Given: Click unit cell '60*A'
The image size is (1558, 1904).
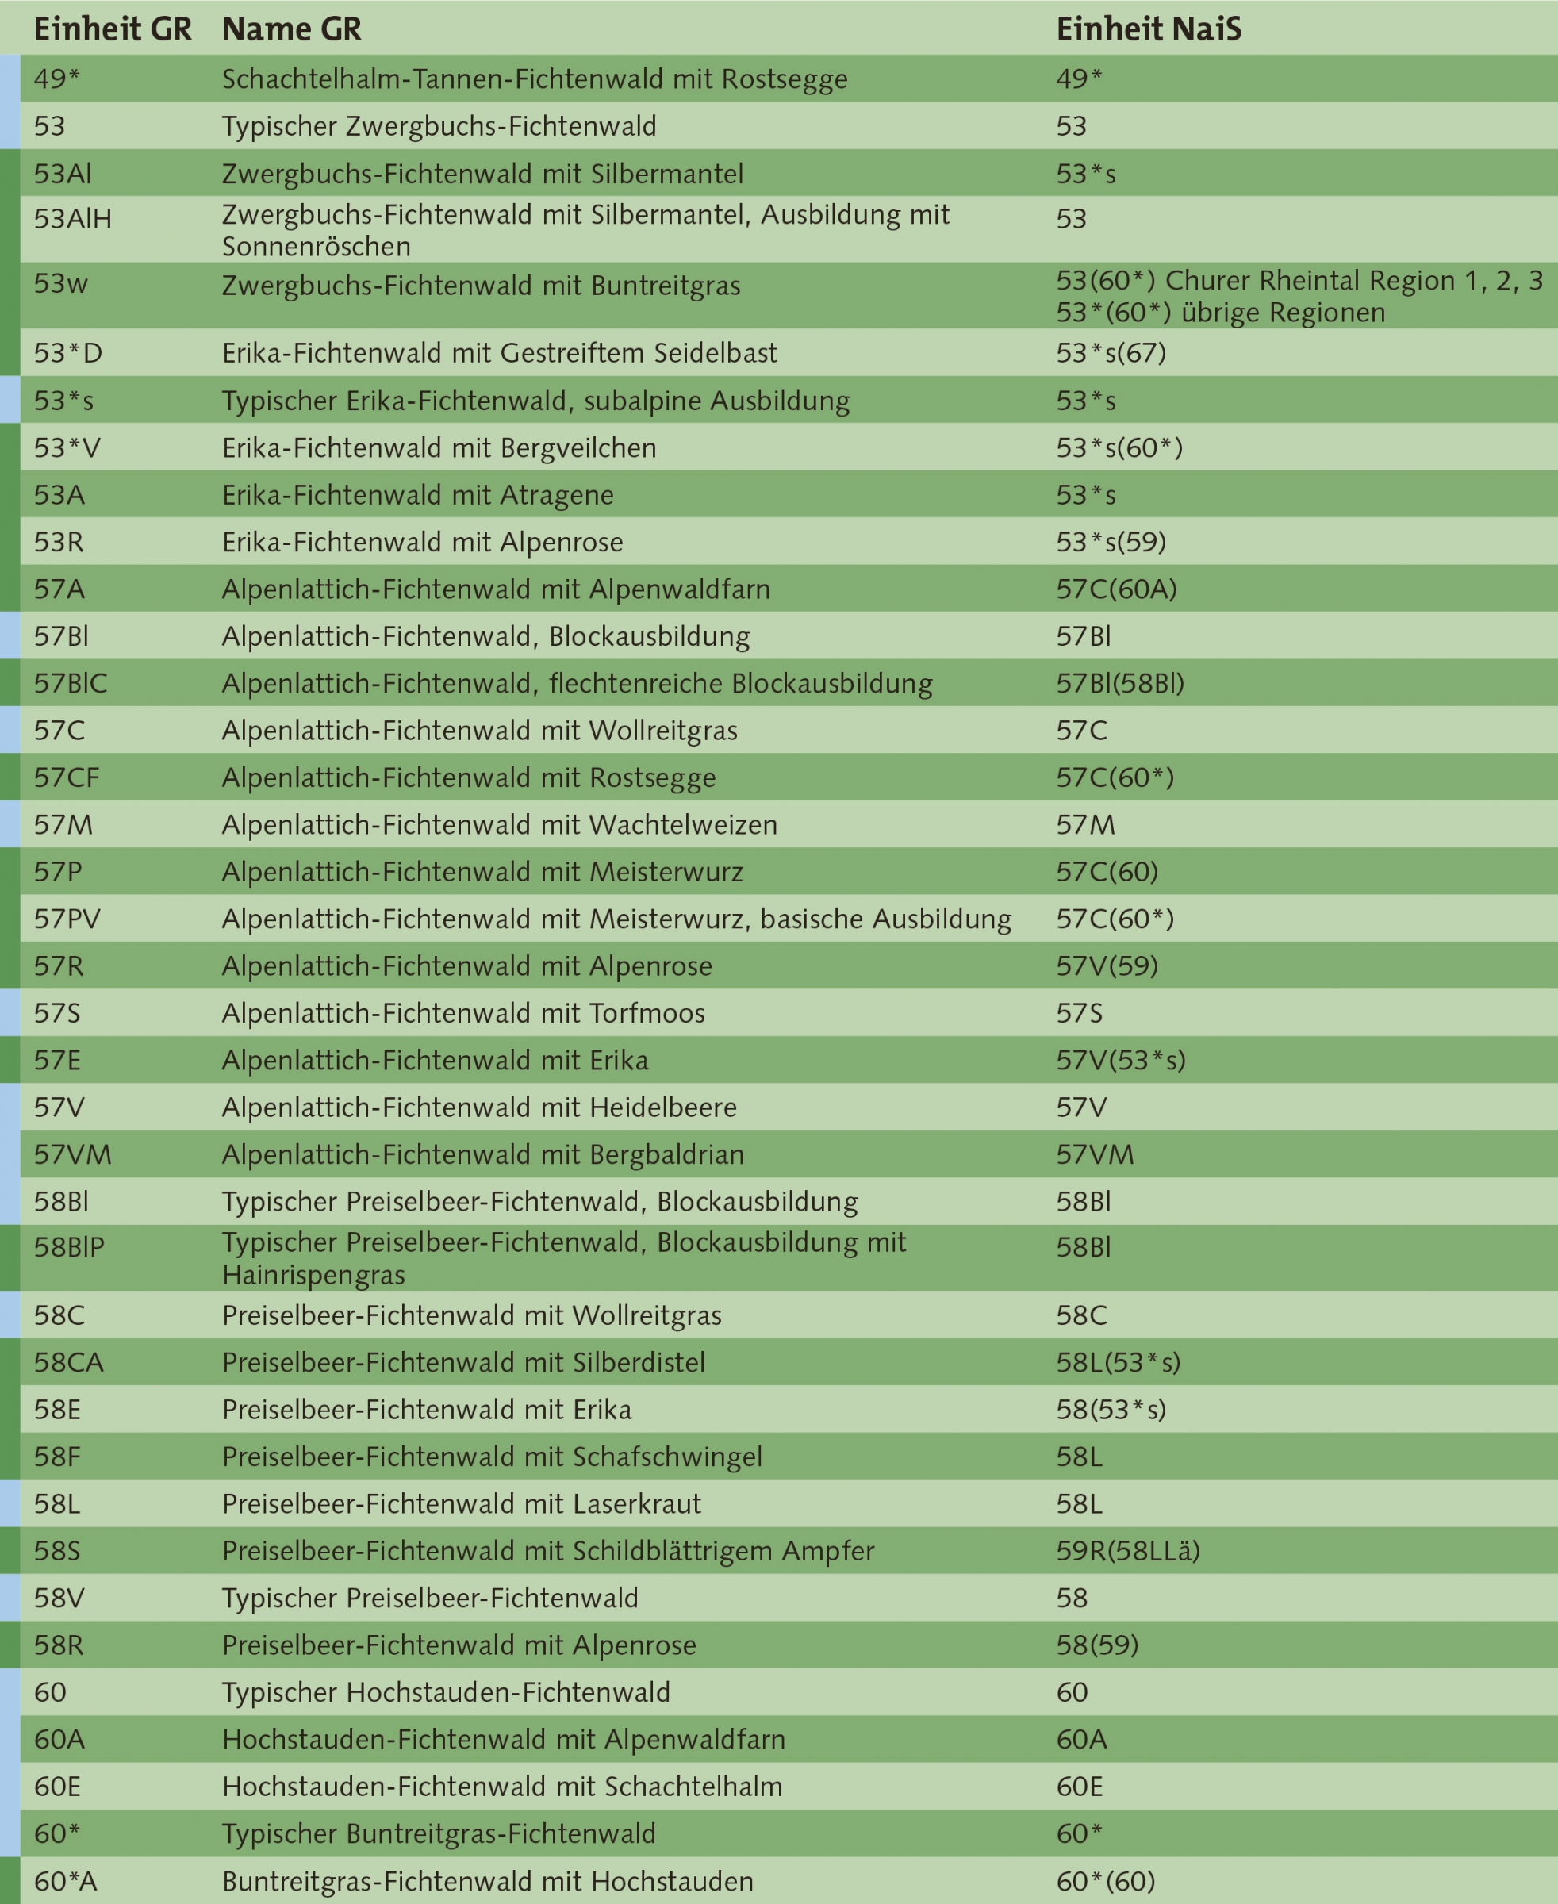Looking at the screenshot, I should tap(66, 1882).
